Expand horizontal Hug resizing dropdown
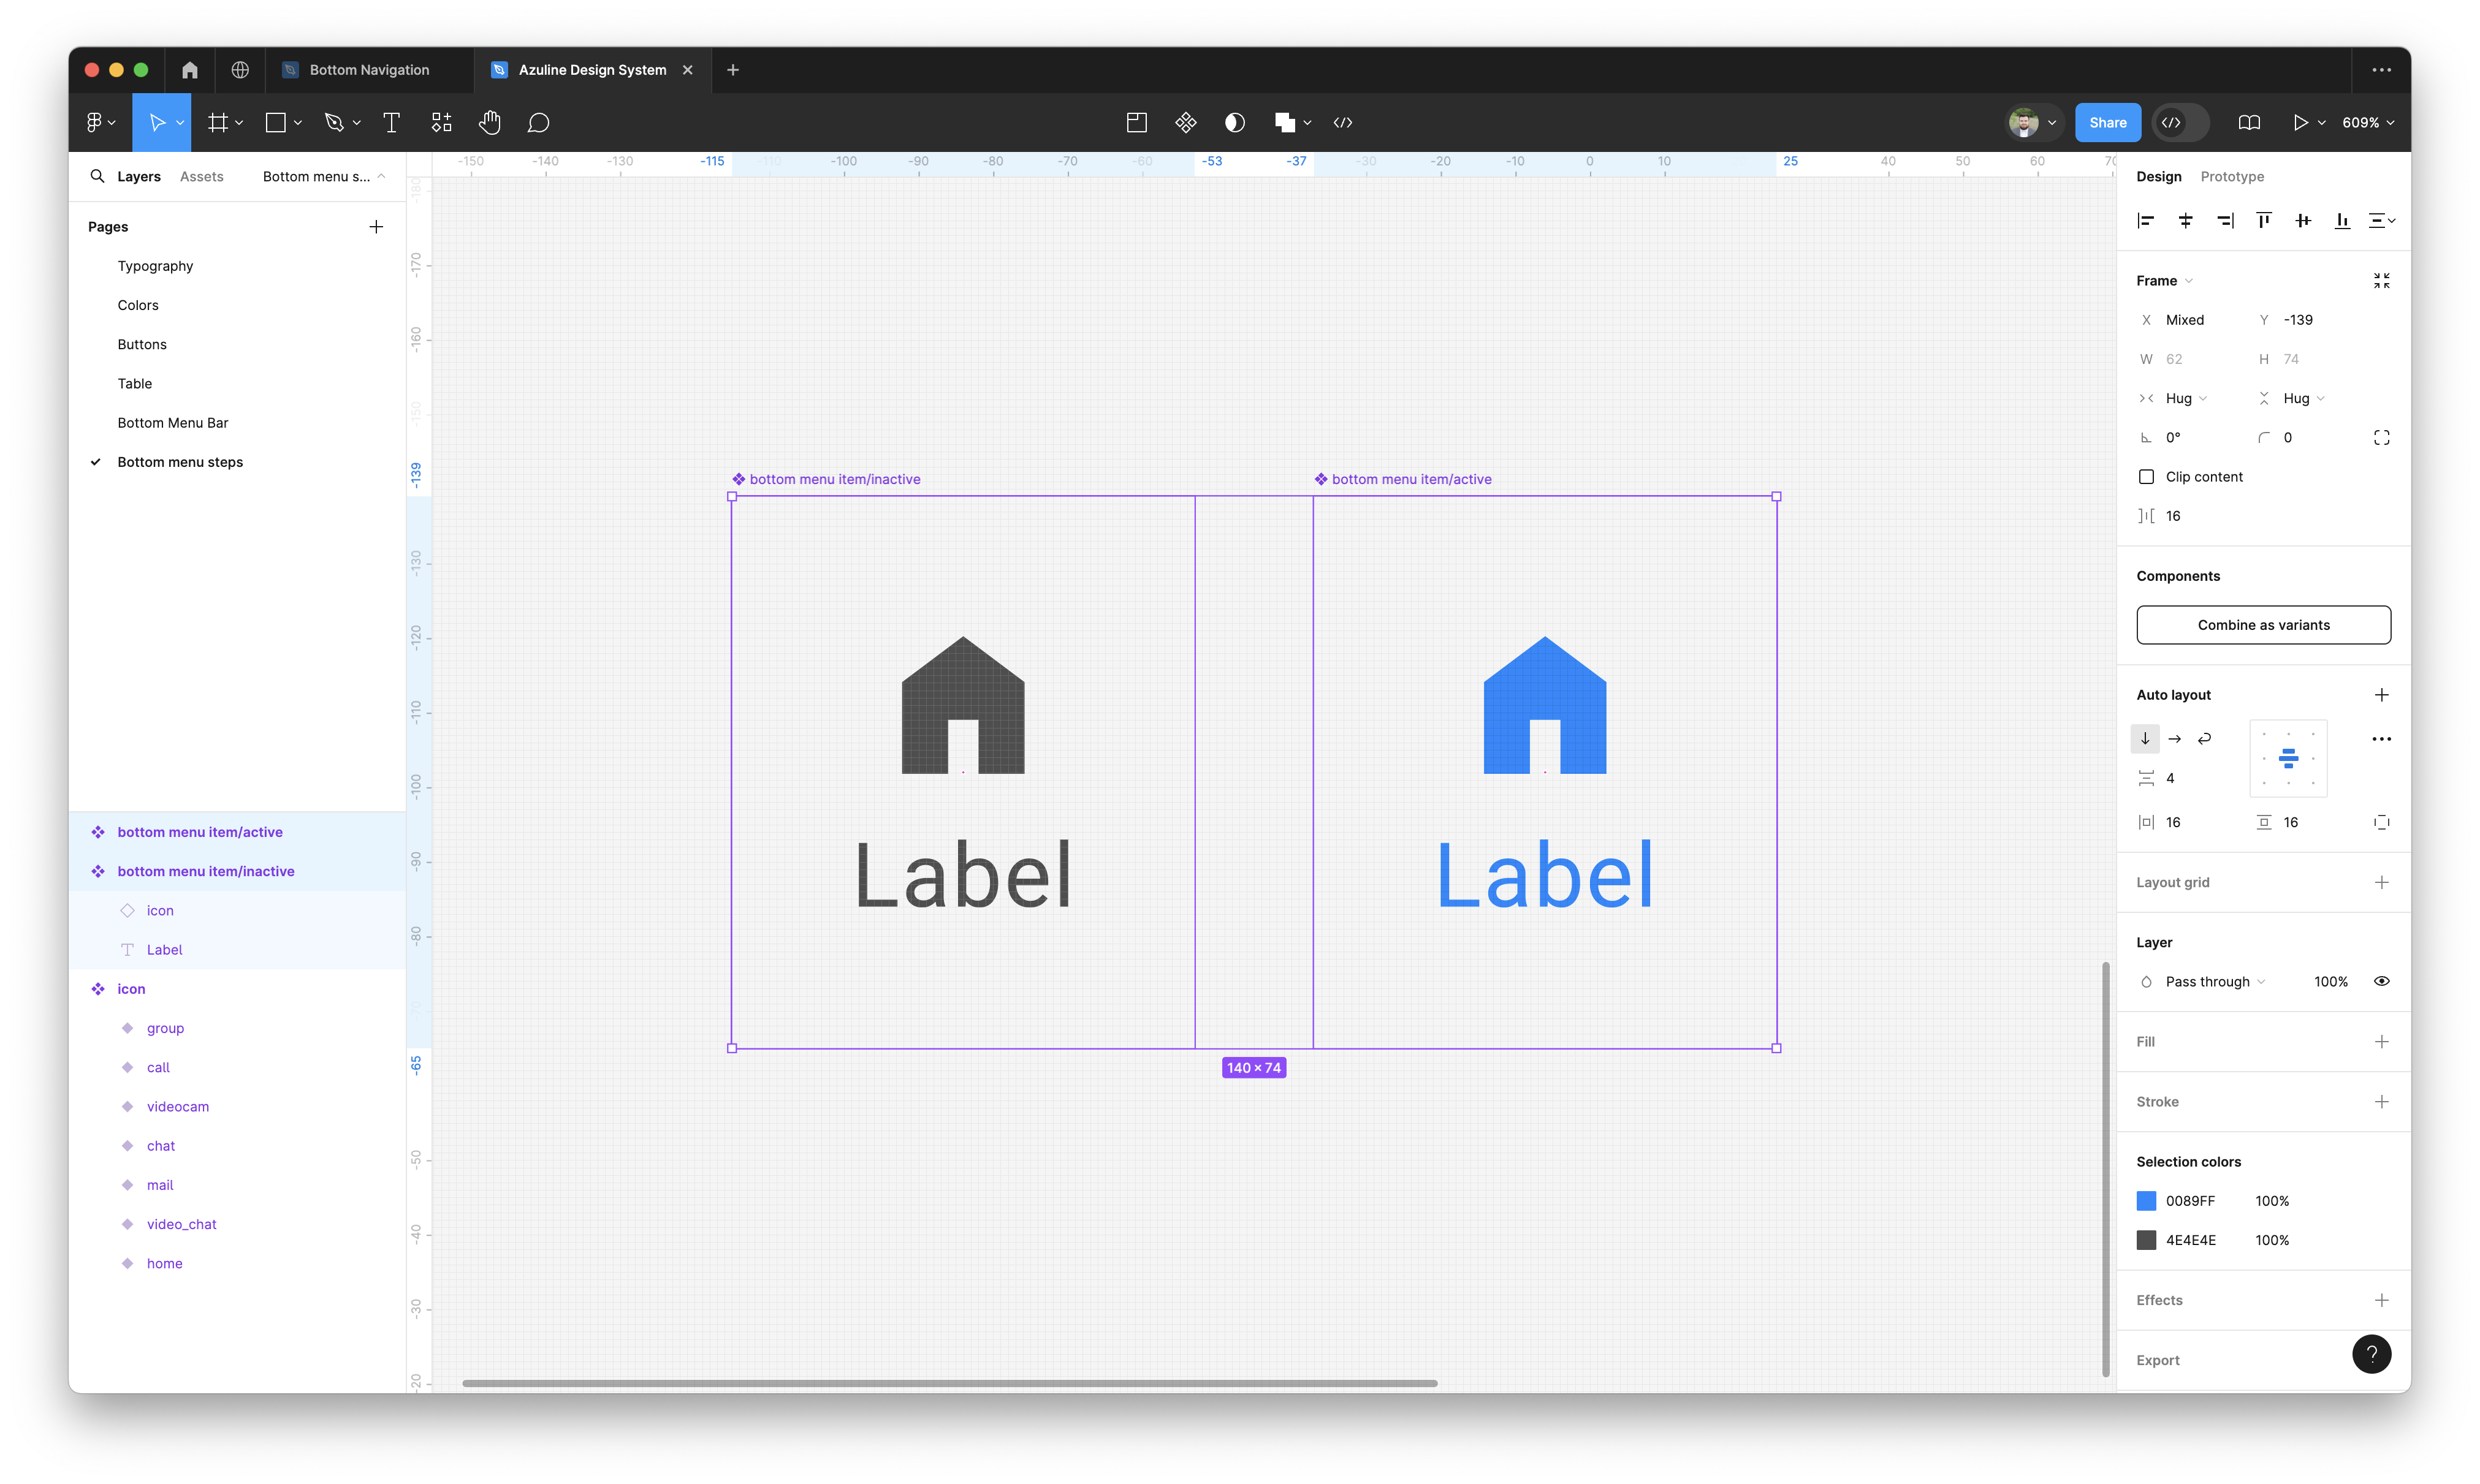Screen dimensions: 2480x1484 [x=2186, y=398]
